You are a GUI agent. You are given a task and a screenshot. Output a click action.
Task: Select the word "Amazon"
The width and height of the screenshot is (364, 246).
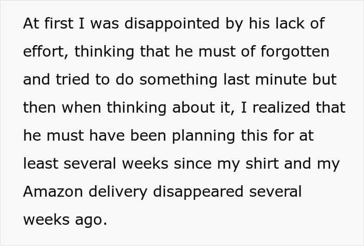[54, 192]
